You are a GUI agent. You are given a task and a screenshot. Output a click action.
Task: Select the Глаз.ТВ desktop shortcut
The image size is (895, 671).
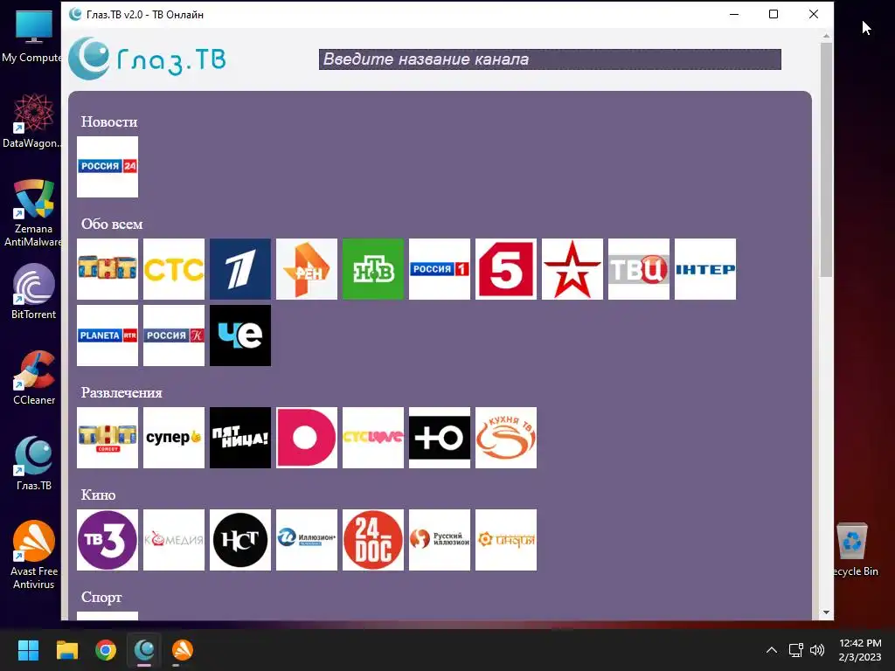(x=34, y=463)
